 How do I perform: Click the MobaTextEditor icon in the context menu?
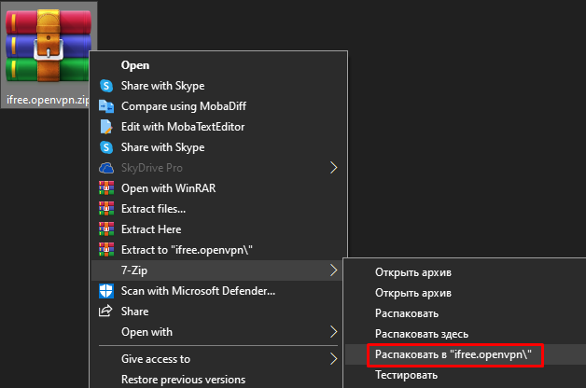pyautogui.click(x=105, y=127)
